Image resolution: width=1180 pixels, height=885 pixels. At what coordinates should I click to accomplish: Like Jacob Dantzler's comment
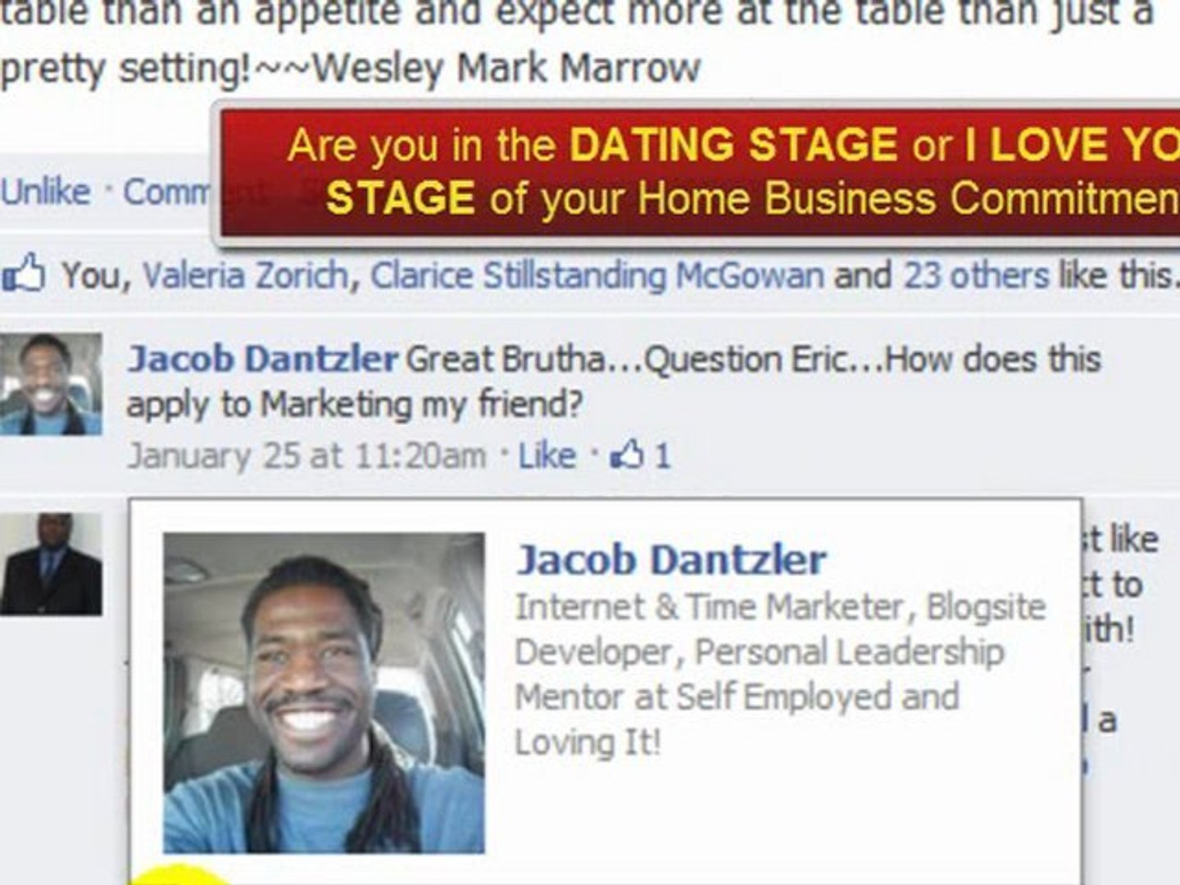pyautogui.click(x=547, y=455)
